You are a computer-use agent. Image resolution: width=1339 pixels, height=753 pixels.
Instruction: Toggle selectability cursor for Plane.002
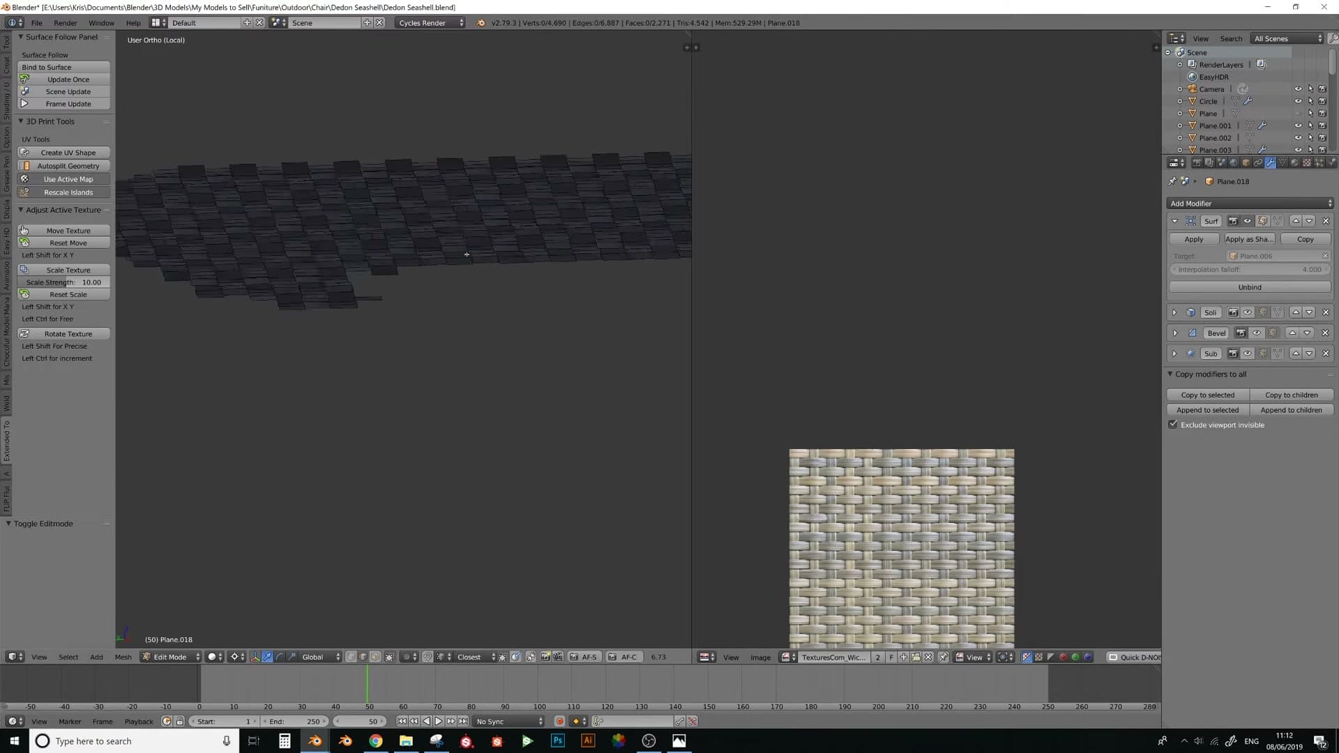[1310, 138]
